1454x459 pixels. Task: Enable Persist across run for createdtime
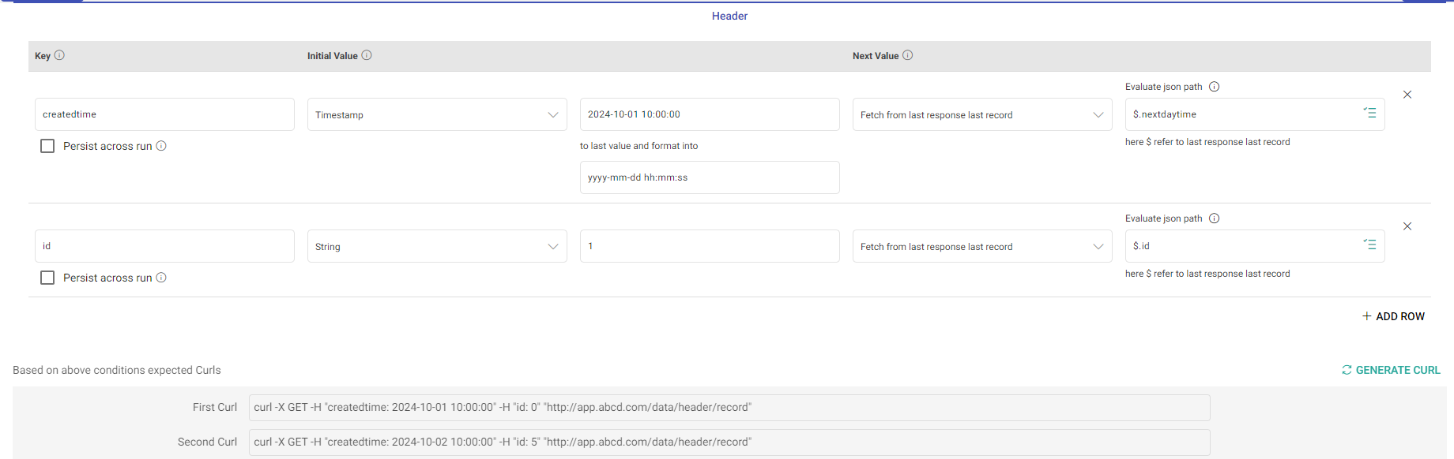click(x=47, y=146)
